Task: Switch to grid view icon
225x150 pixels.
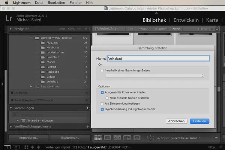Action: tap(98, 138)
